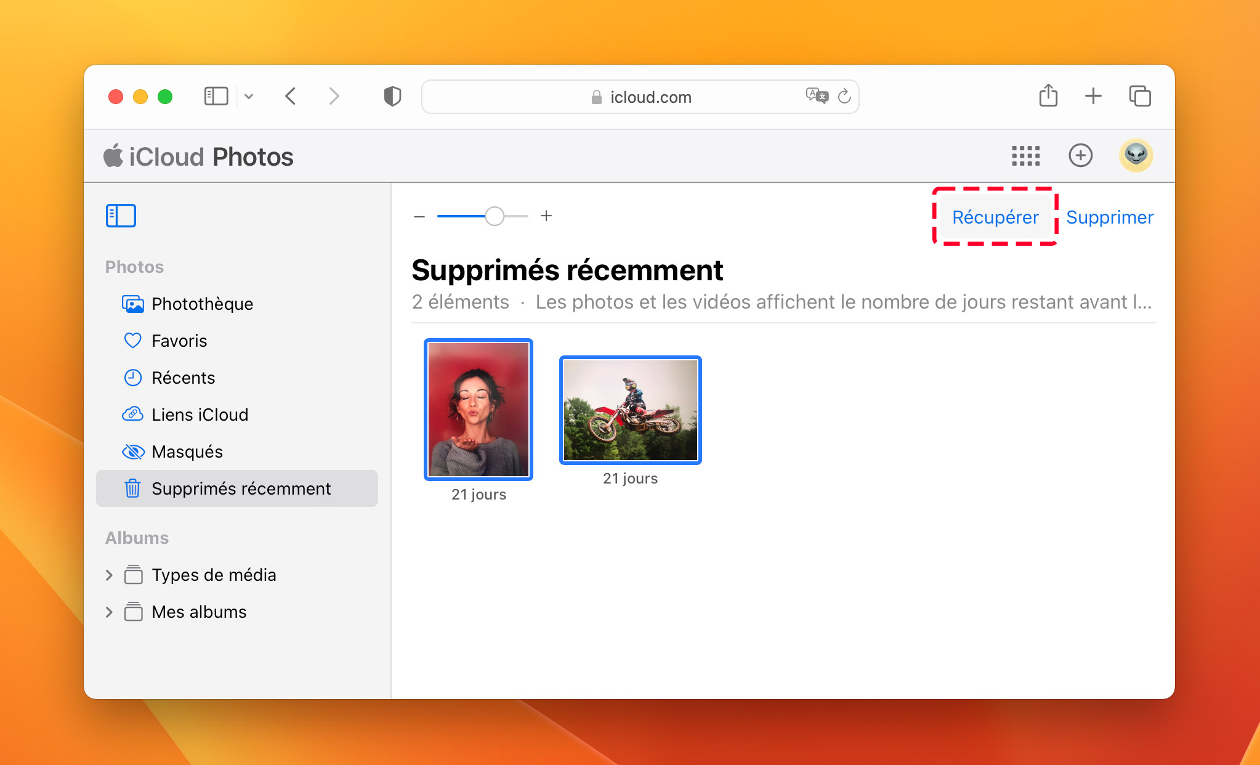The width and height of the screenshot is (1260, 765).
Task: Click the Photothèque library icon
Action: click(x=132, y=304)
